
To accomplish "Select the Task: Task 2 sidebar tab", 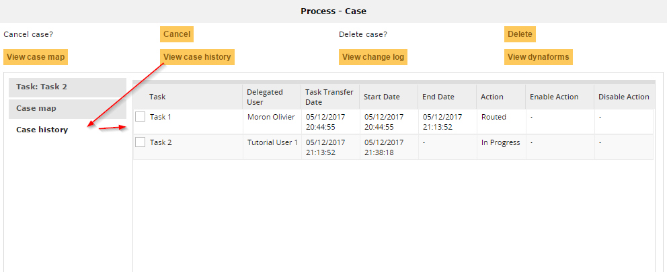I will coord(67,87).
